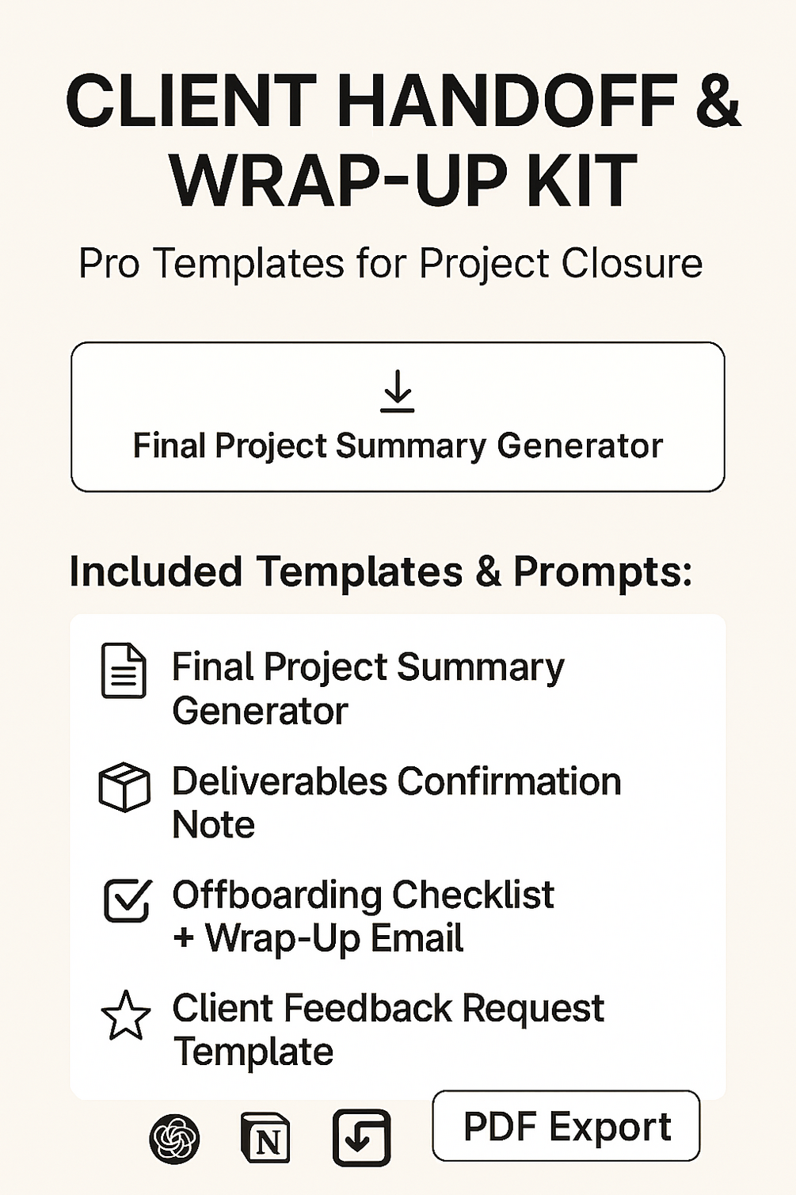
Task: Select the Deliverables Confirmation text line
Action: click(396, 781)
